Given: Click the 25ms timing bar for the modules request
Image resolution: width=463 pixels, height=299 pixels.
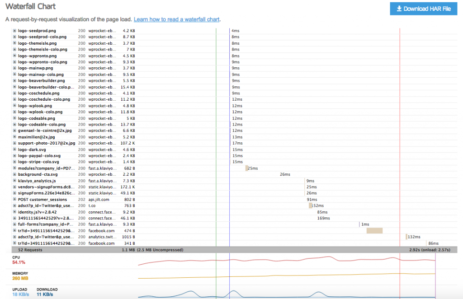Looking at the screenshot, I should pos(246,168).
